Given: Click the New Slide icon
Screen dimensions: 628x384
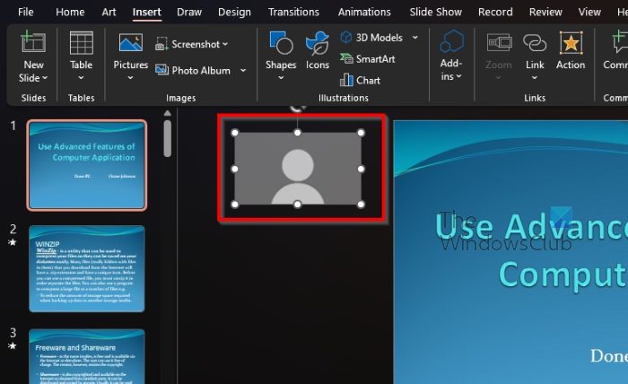Looking at the screenshot, I should coord(33,41).
